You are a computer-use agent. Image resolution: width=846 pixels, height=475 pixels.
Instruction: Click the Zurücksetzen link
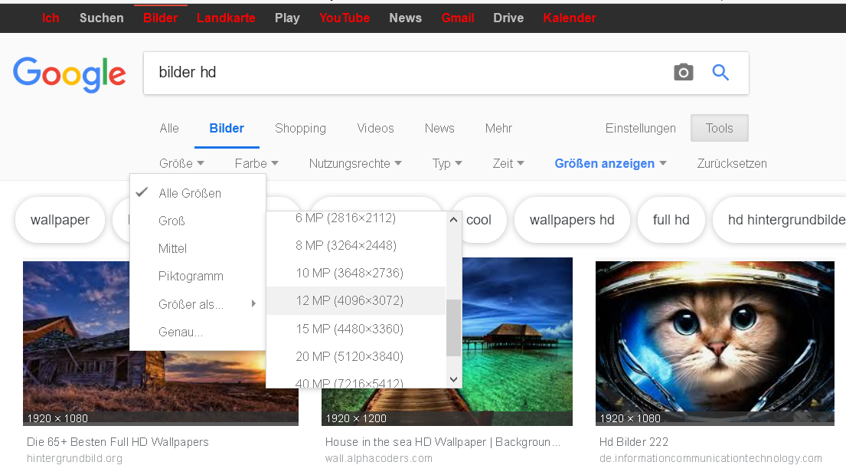[731, 163]
